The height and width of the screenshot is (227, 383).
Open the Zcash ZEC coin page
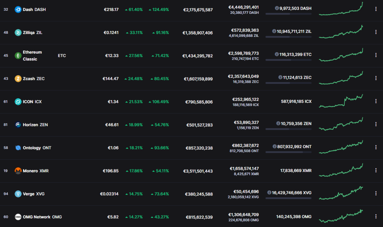point(34,79)
